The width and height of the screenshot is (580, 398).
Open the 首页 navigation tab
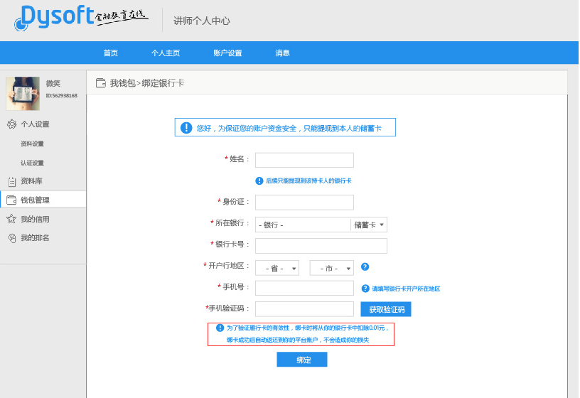(110, 53)
